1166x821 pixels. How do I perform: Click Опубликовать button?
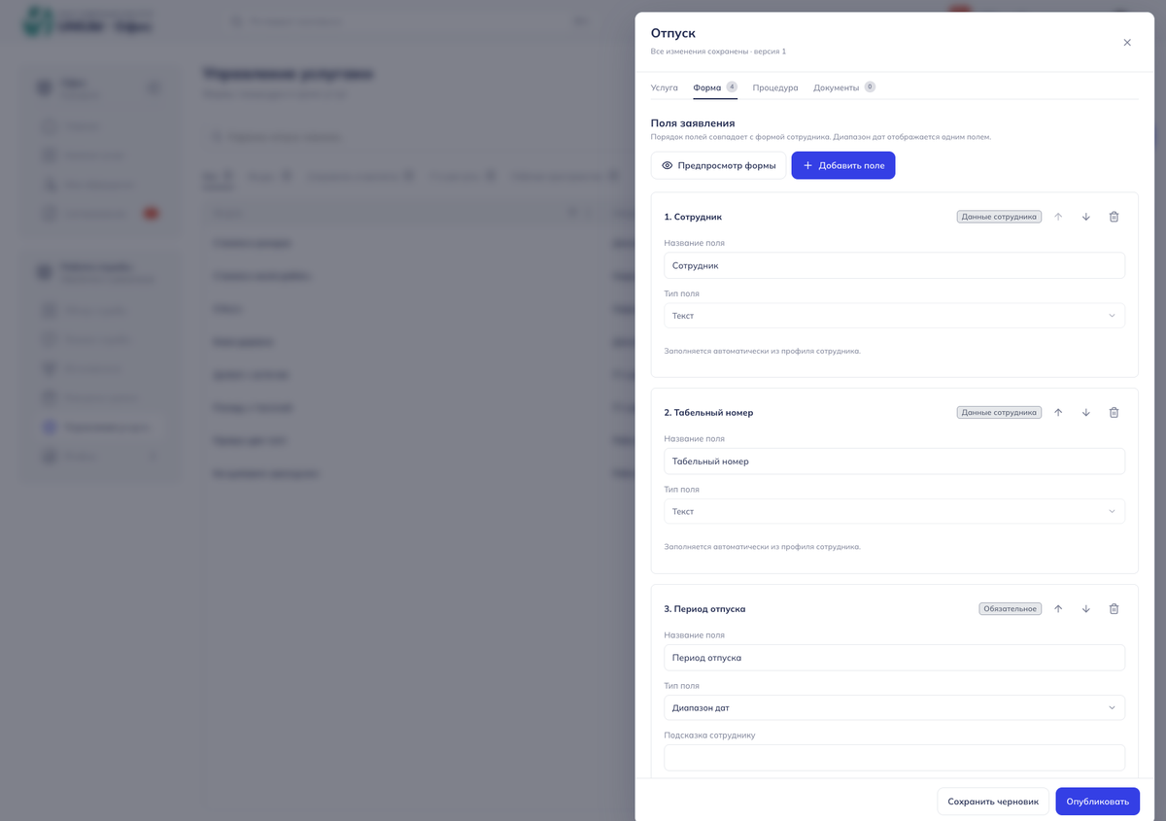[1097, 802]
